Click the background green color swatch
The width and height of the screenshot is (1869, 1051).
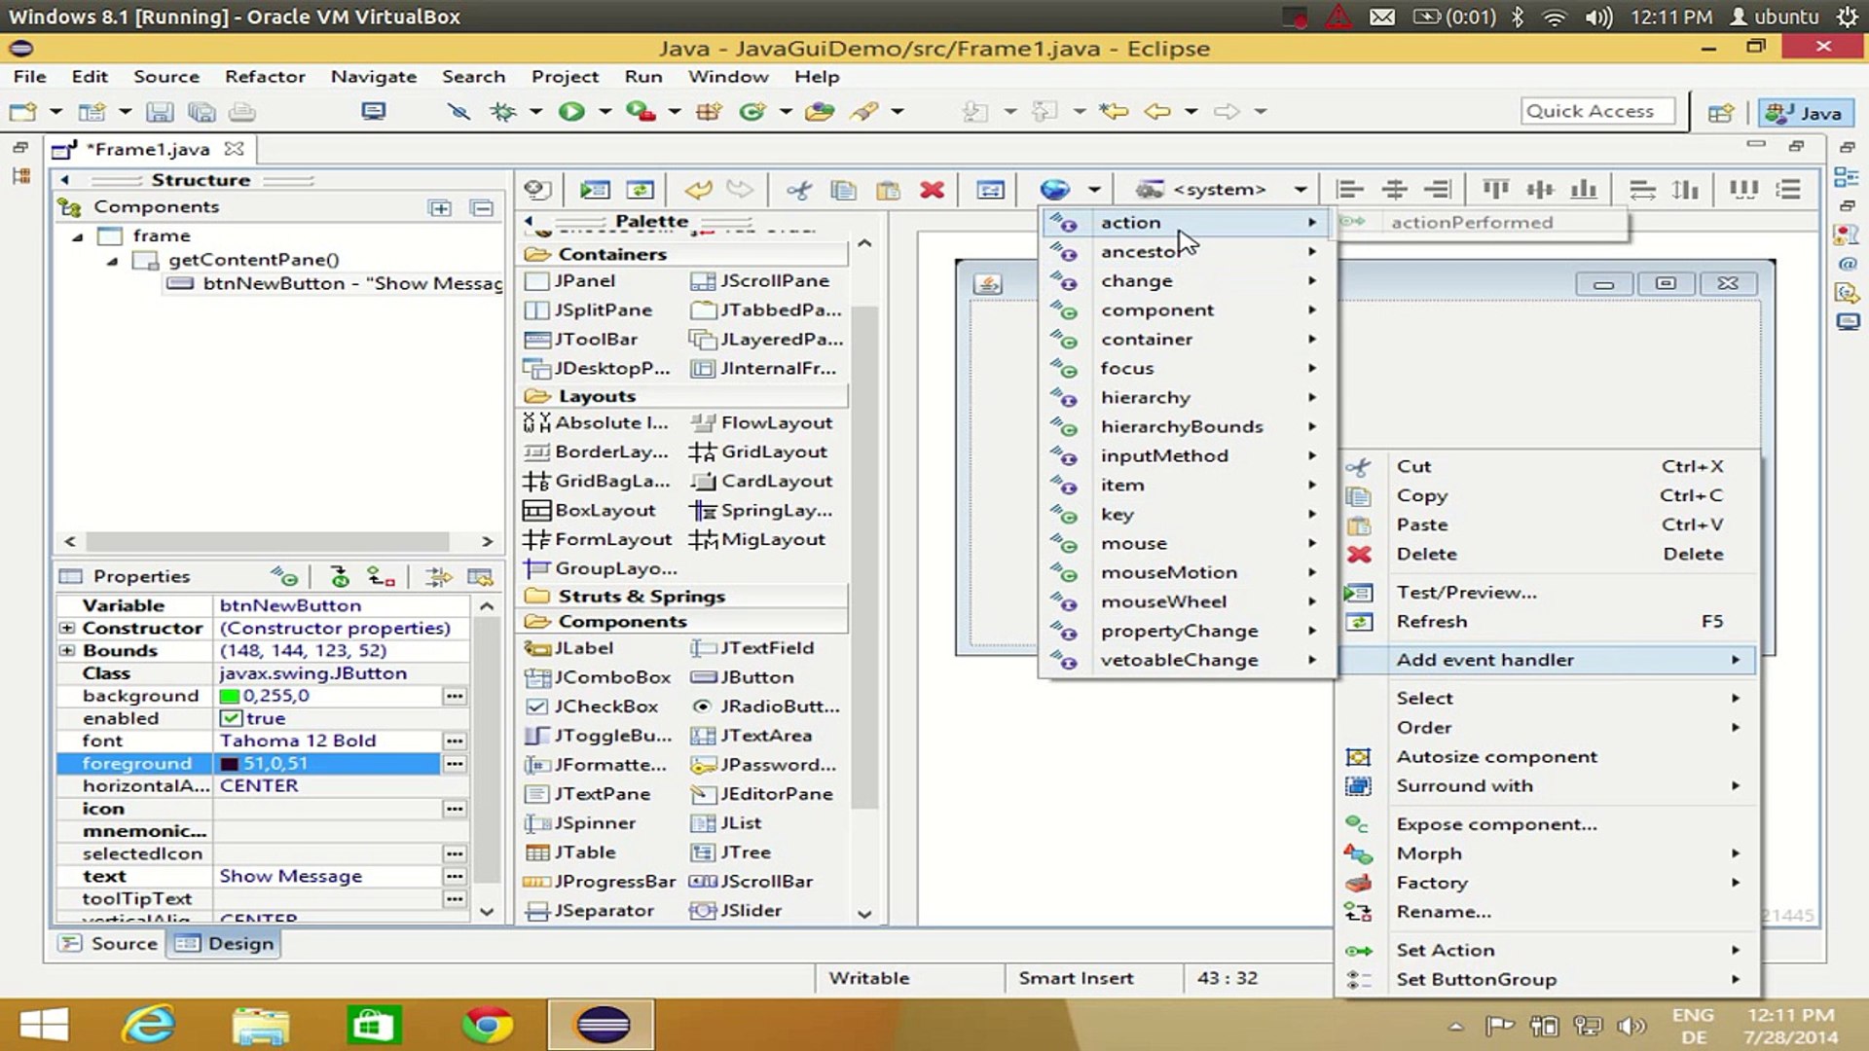point(230,697)
